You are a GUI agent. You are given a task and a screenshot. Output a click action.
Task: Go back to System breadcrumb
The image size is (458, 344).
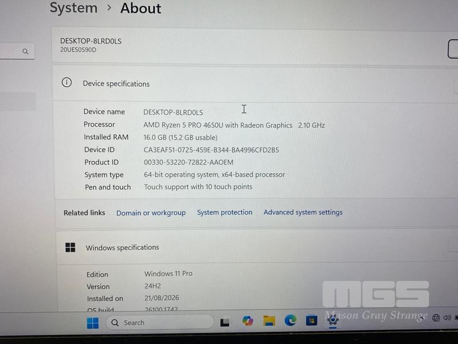(x=74, y=7)
